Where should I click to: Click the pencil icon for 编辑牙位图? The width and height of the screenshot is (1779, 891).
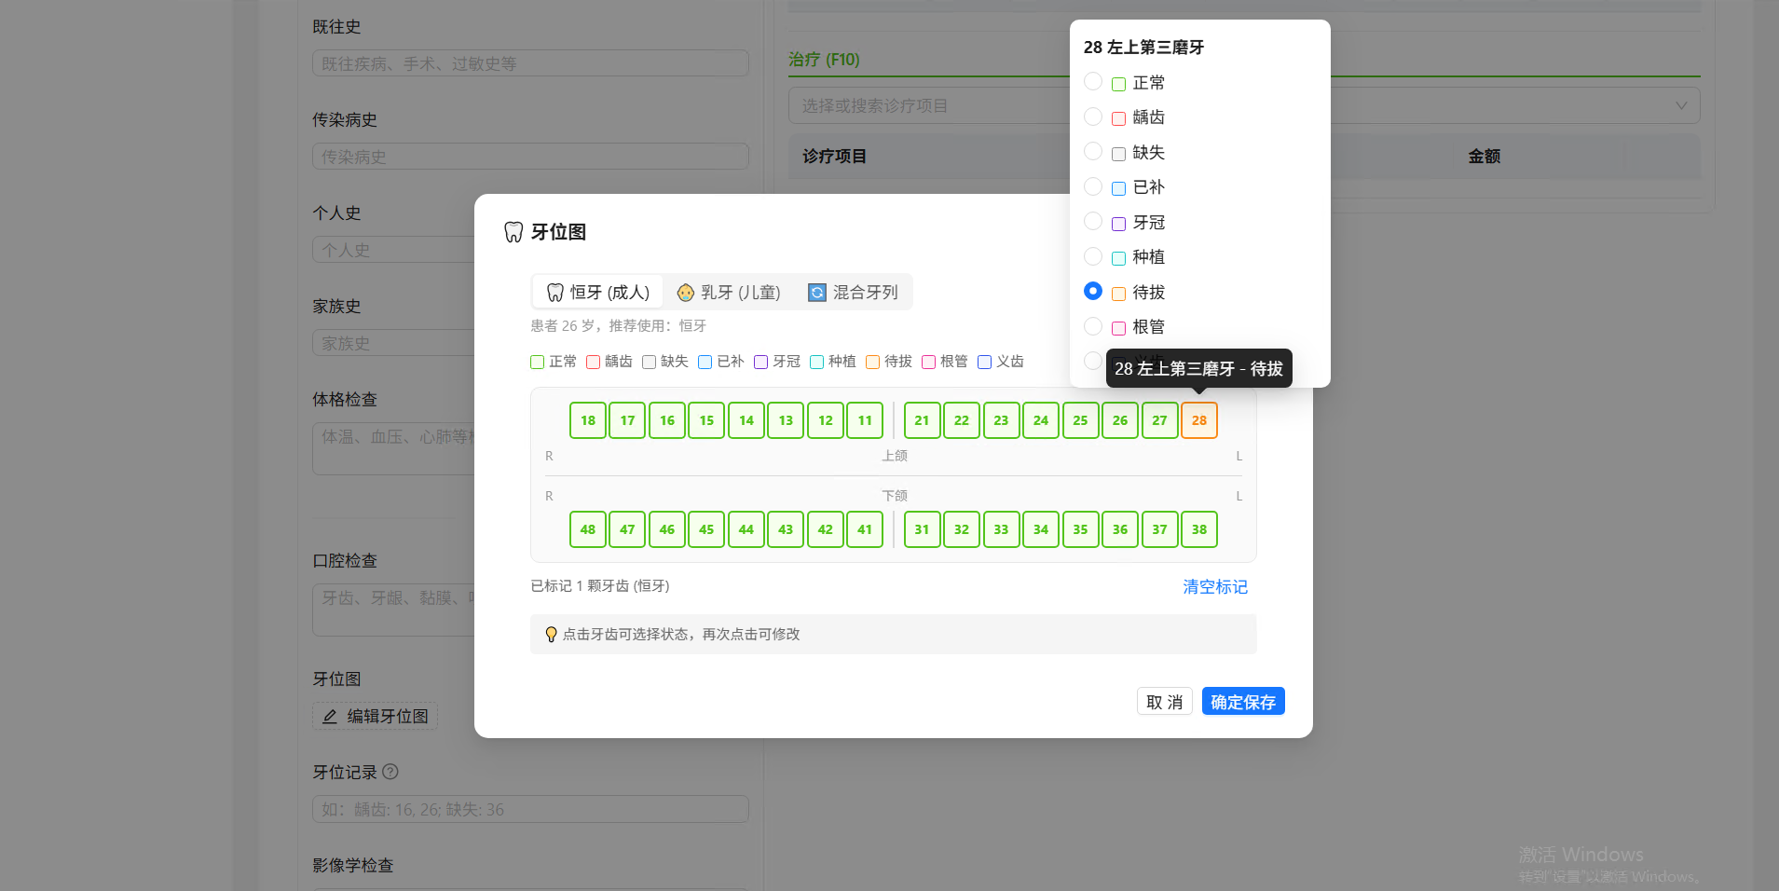tap(330, 717)
